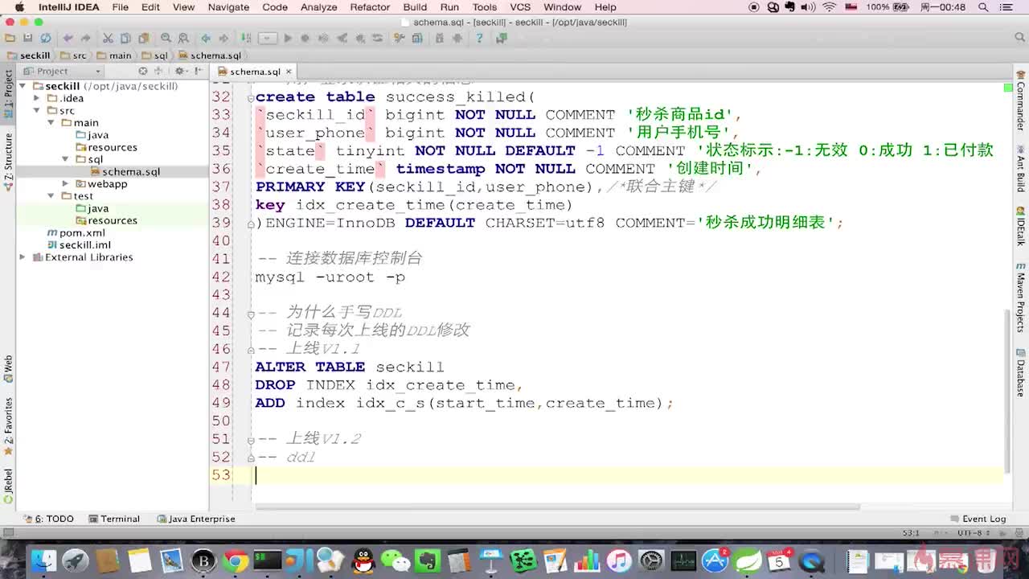Expand External Libraries node
This screenshot has height=579, width=1029.
pyautogui.click(x=23, y=257)
